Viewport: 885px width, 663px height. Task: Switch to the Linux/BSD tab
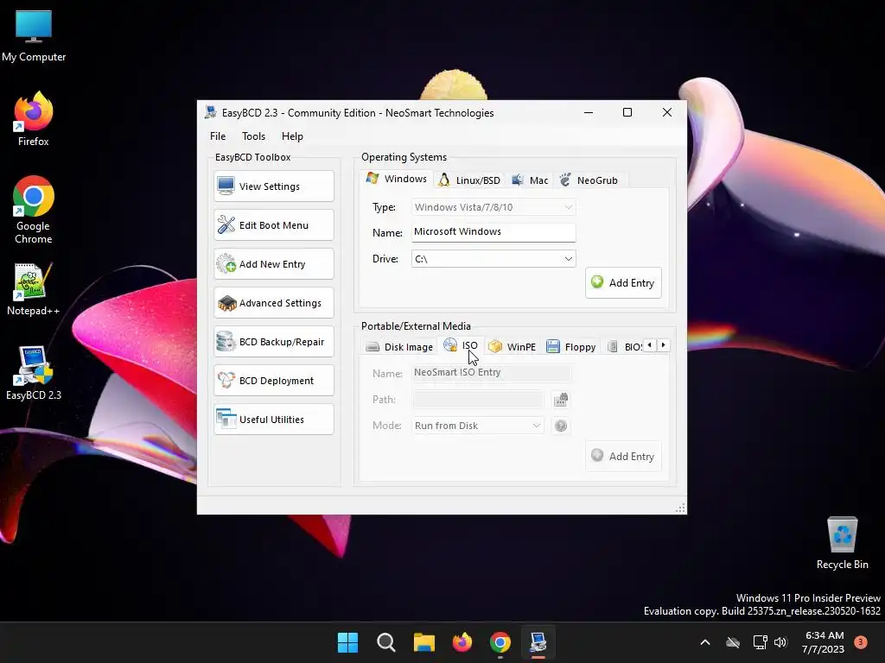[x=469, y=180]
